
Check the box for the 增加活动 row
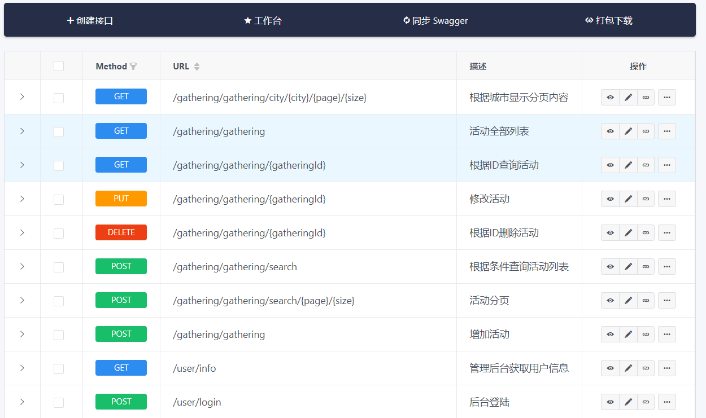[x=59, y=335]
